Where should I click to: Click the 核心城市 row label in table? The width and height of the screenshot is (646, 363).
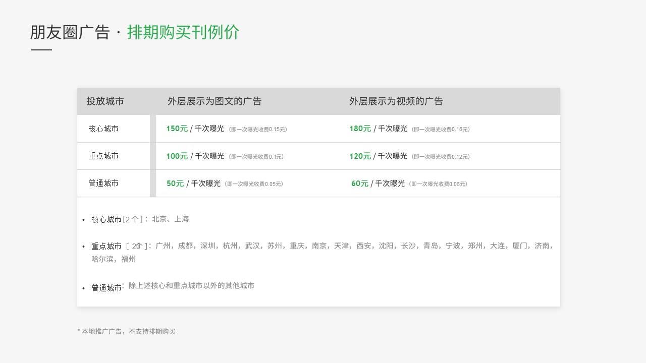[103, 129]
